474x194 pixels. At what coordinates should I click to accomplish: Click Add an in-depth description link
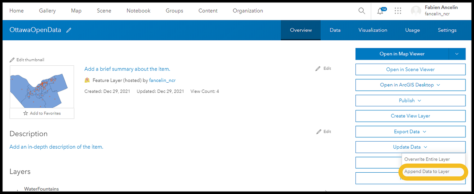56,147
